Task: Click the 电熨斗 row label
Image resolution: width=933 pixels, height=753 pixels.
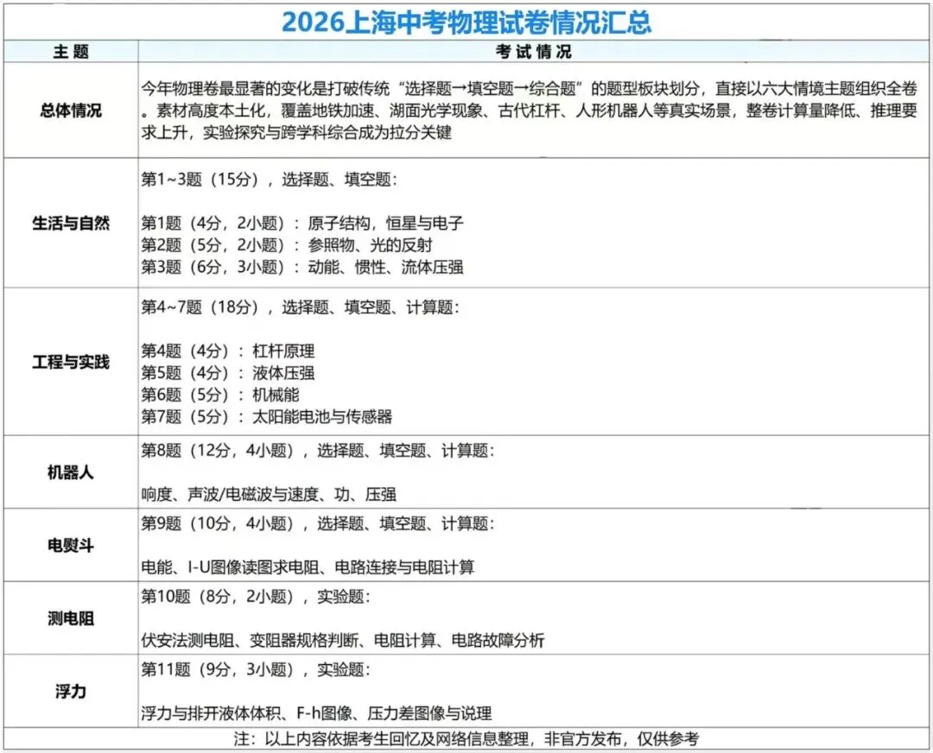Action: point(71,545)
